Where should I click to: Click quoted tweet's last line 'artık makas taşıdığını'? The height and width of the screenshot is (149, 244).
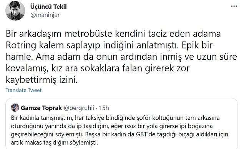[x=54, y=142]
